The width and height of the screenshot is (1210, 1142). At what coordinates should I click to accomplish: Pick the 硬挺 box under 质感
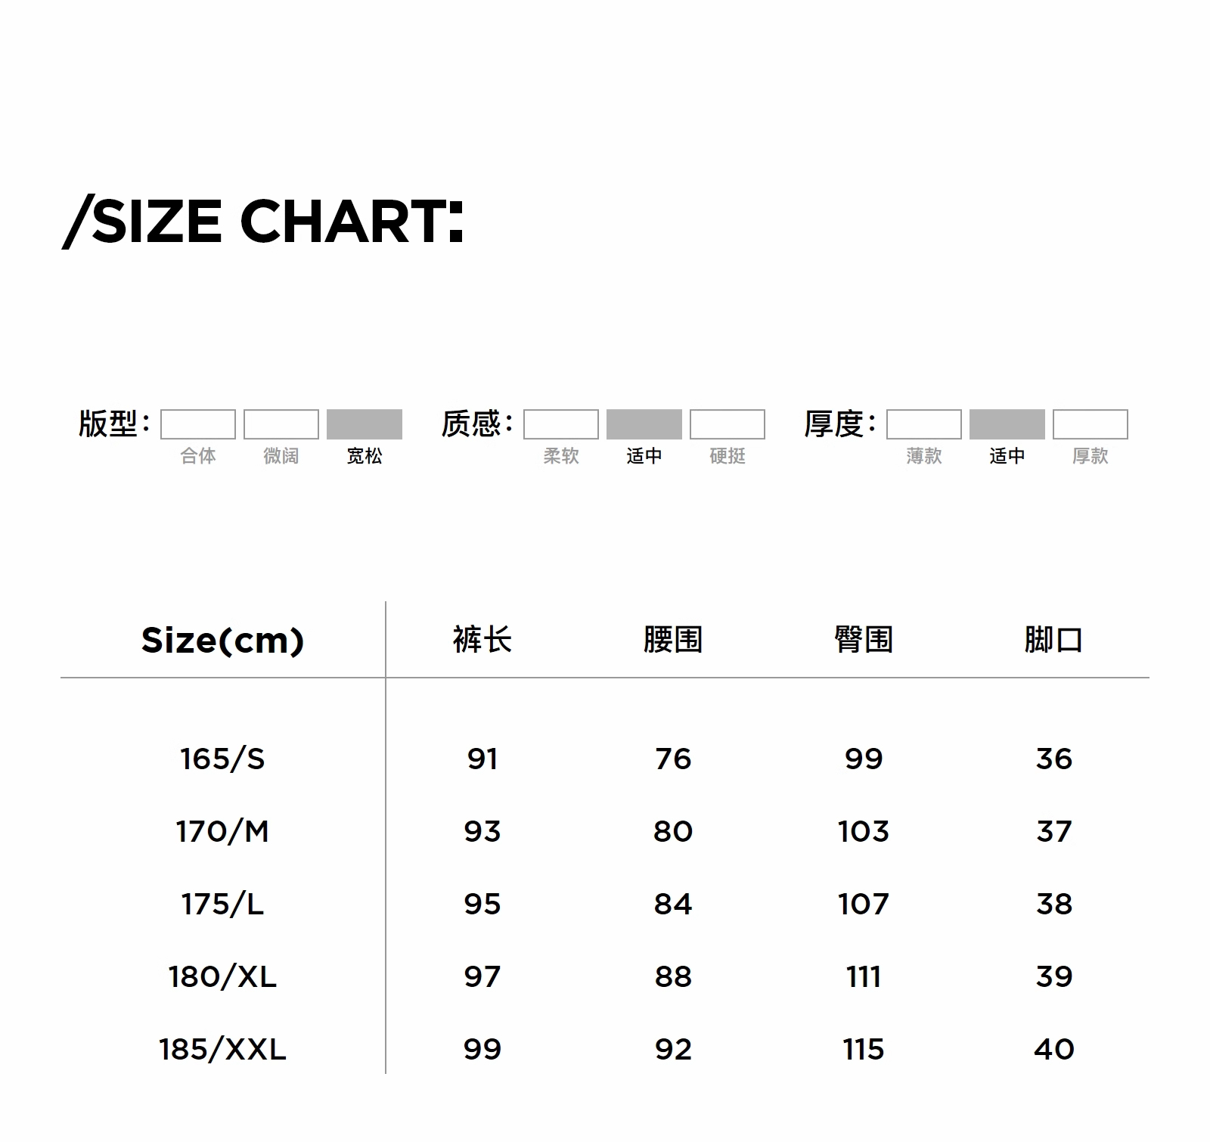[x=727, y=424]
